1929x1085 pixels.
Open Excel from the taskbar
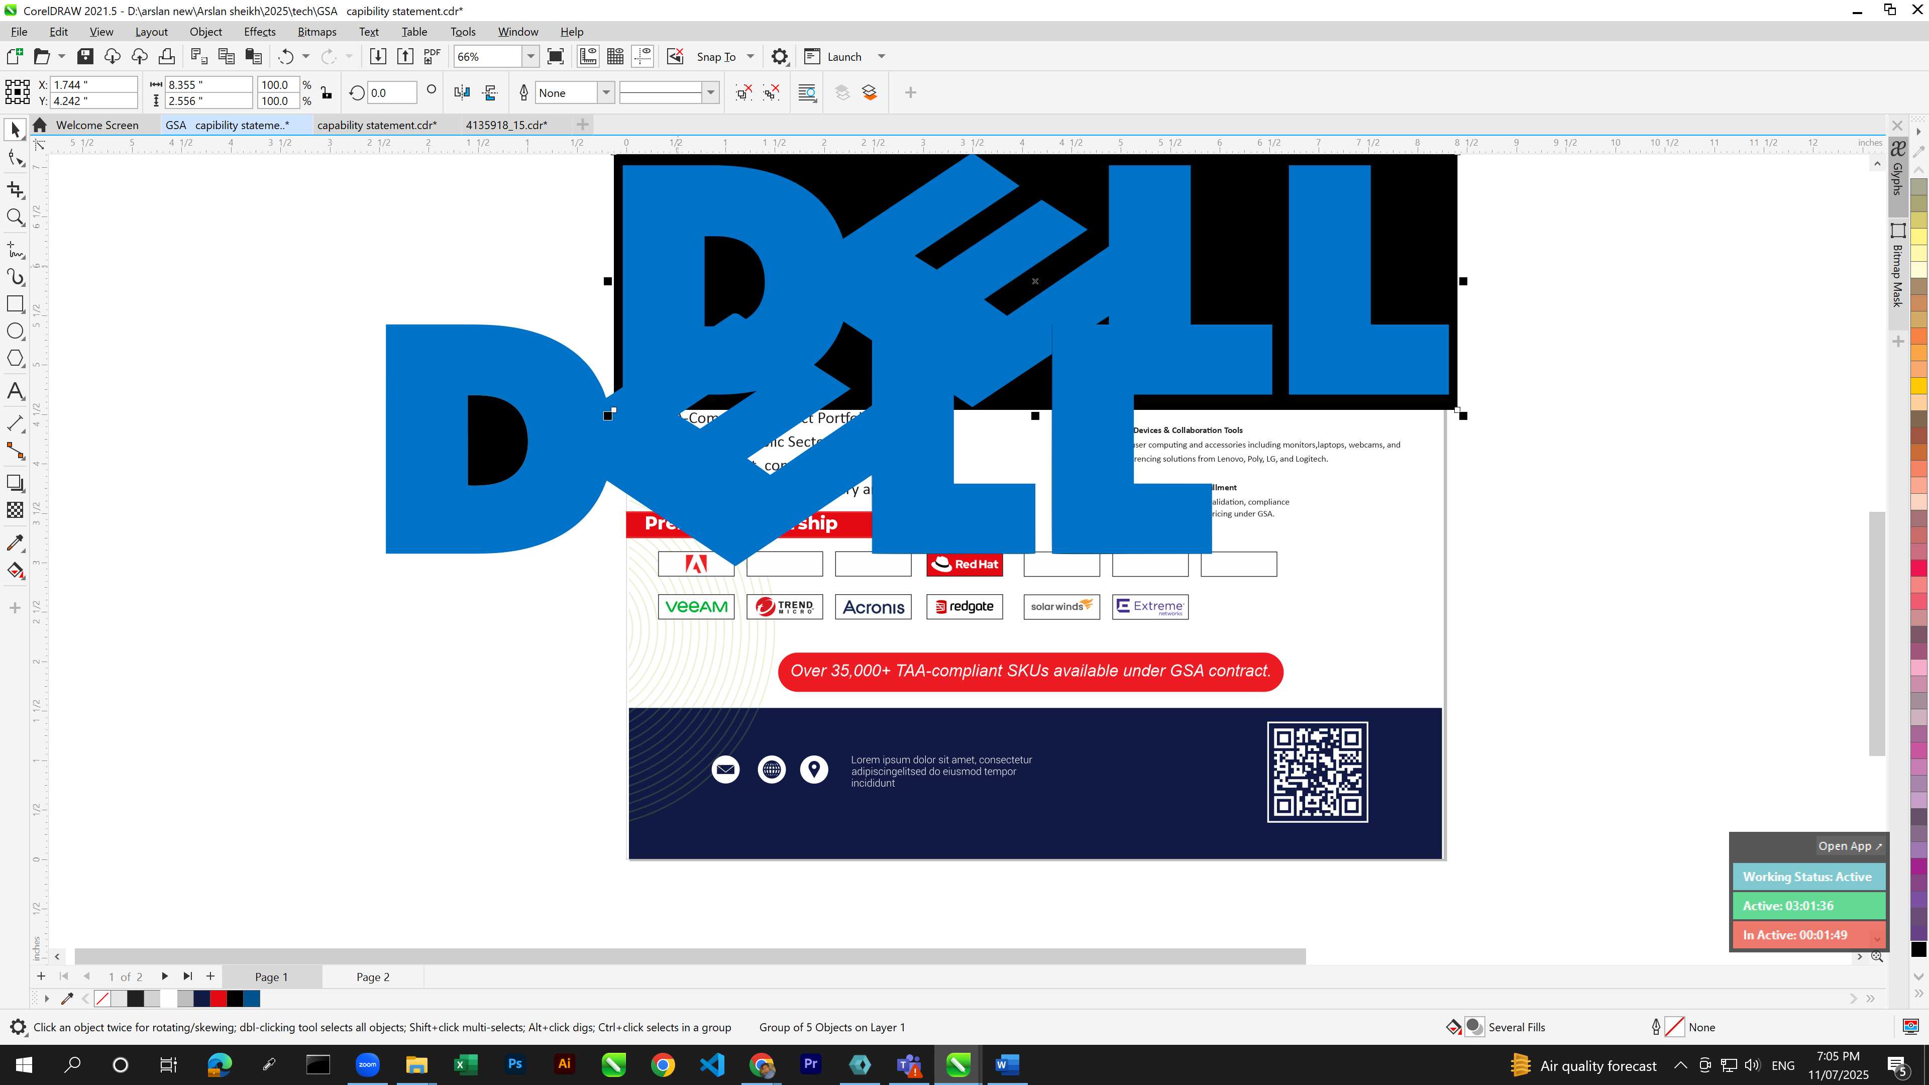(x=466, y=1064)
